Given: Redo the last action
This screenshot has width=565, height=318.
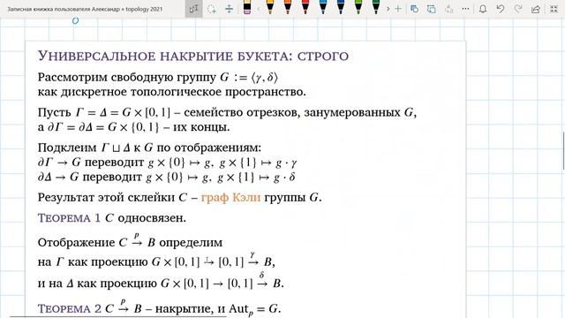Looking at the screenshot, I should pos(518,9).
